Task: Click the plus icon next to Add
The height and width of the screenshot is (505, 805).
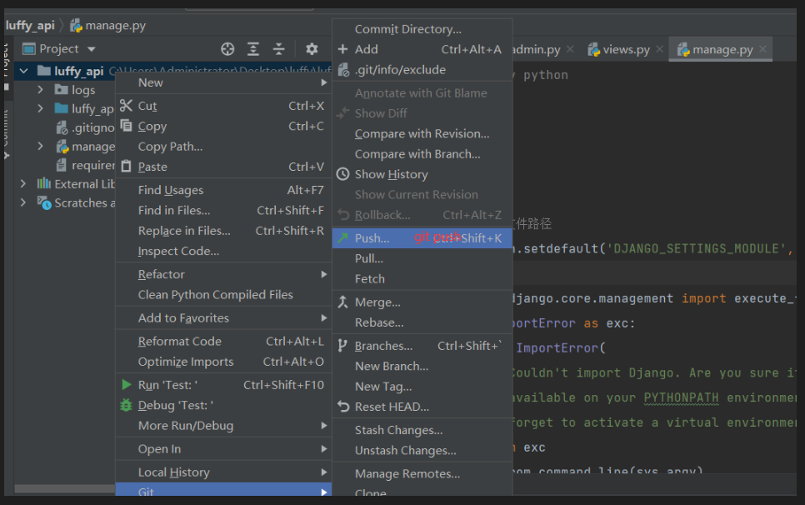Action: pos(343,49)
